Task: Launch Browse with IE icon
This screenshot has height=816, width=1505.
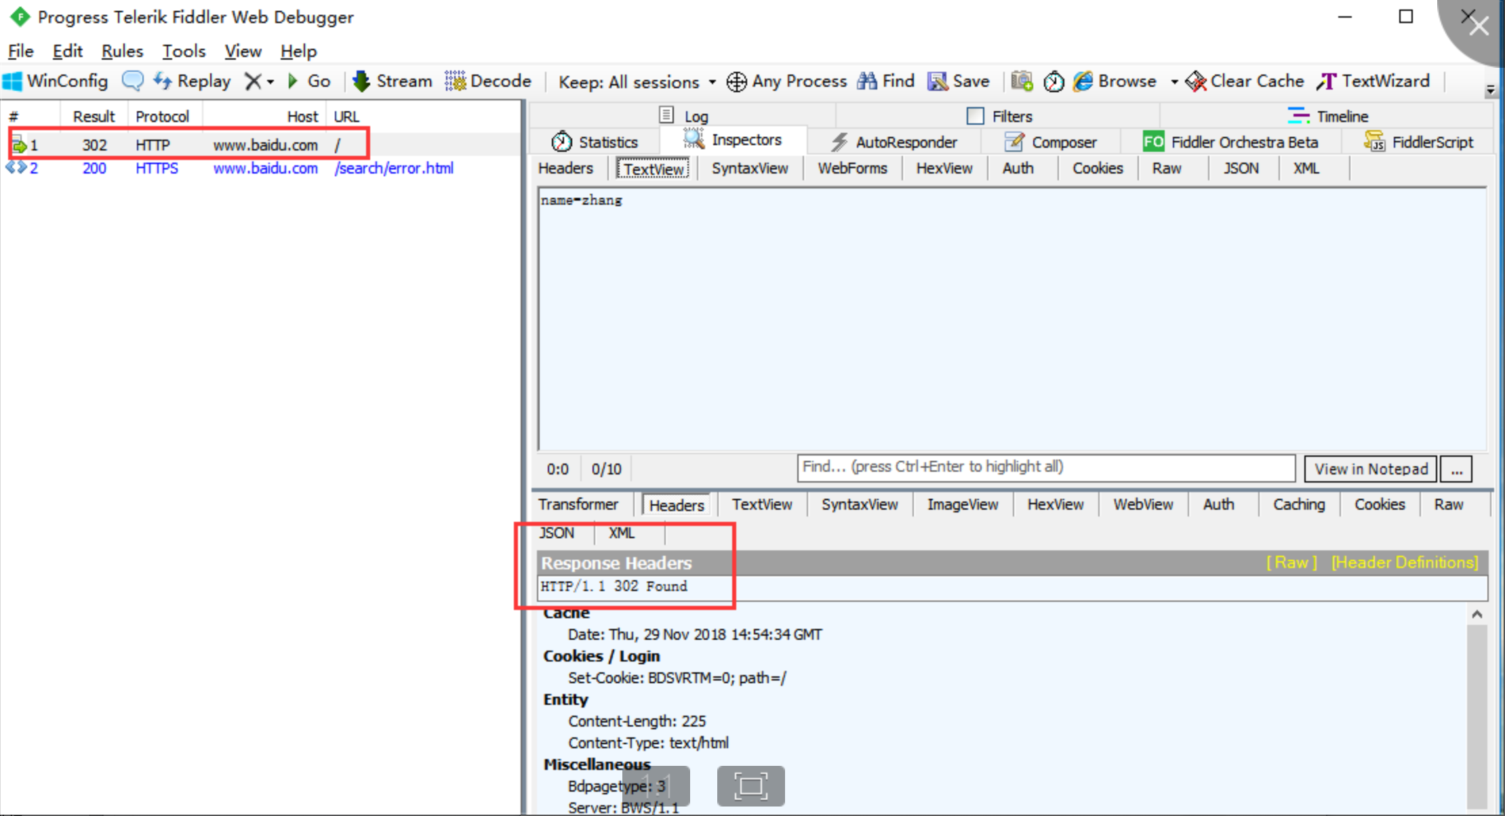Action: point(1115,81)
